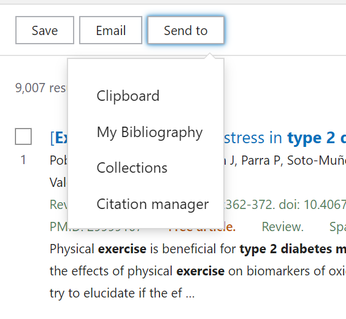Screen dimensions: 346x319
Task: Click the opening '[Ex' part of article title
Action: [59, 138]
